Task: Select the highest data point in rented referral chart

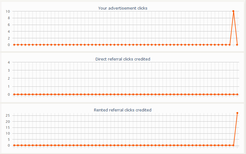Action: pyautogui.click(x=237, y=113)
